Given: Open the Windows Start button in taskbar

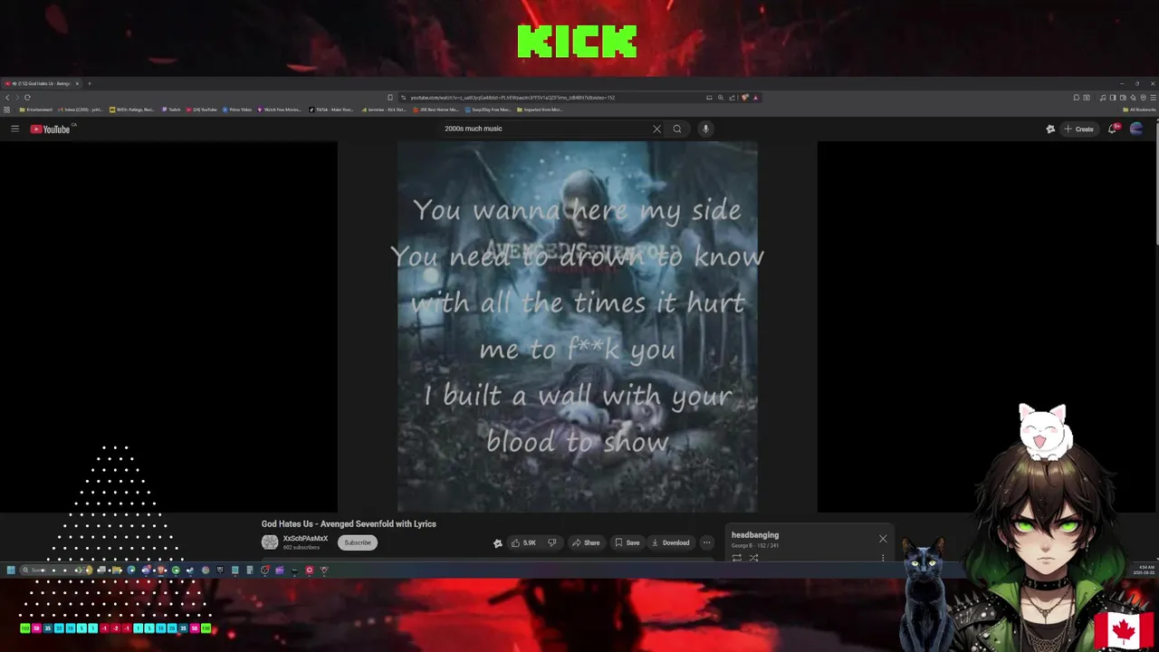Looking at the screenshot, I should point(11,570).
